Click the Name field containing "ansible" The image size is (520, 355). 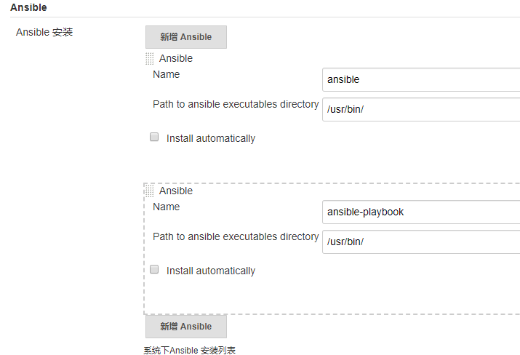pos(420,79)
